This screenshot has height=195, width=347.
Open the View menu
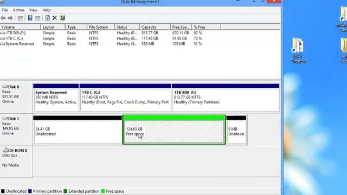[33, 10]
